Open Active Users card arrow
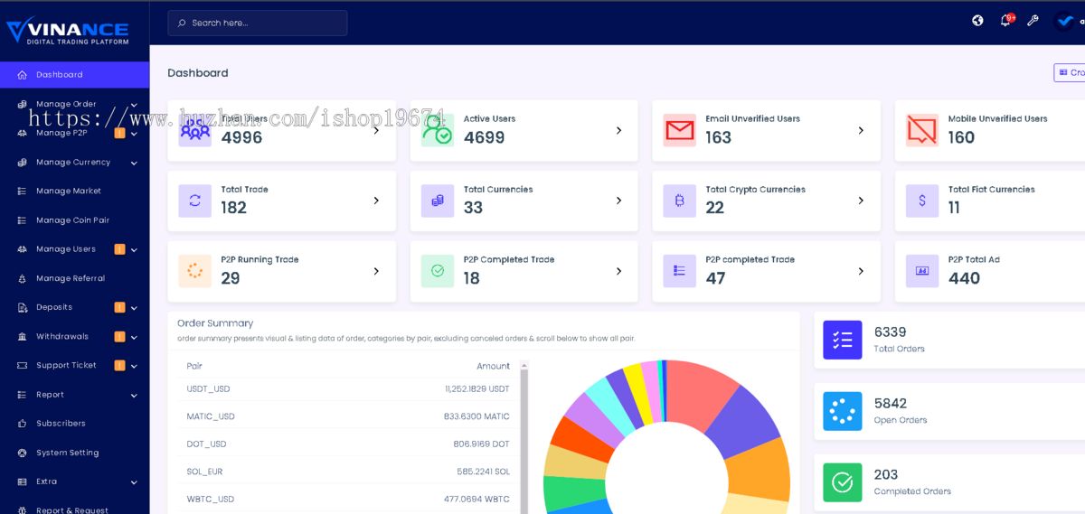 (618, 130)
